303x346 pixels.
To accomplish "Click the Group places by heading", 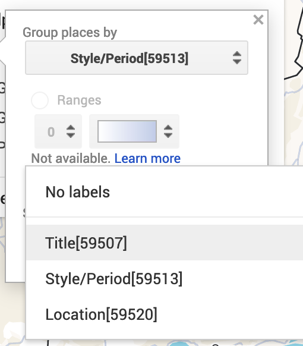I will tap(70, 33).
